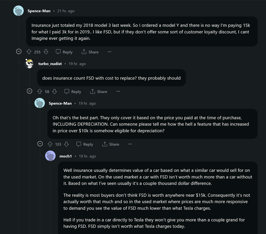Viewport: 266px width, 234px height.
Task: Open more options on 133-point comment
Action: coord(130,144)
